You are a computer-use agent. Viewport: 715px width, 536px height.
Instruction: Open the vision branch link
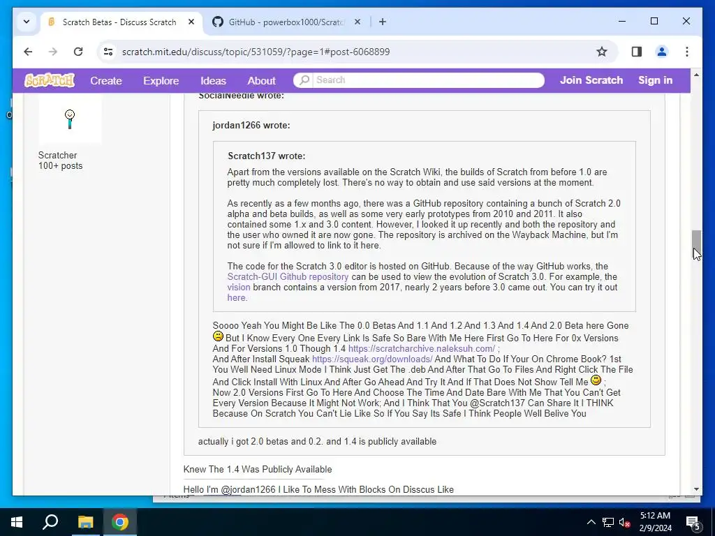pos(239,287)
